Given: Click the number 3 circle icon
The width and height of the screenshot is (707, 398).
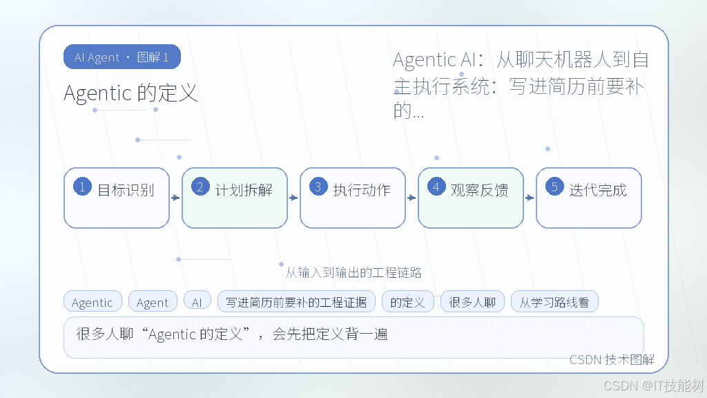Looking at the screenshot, I should coord(318,187).
